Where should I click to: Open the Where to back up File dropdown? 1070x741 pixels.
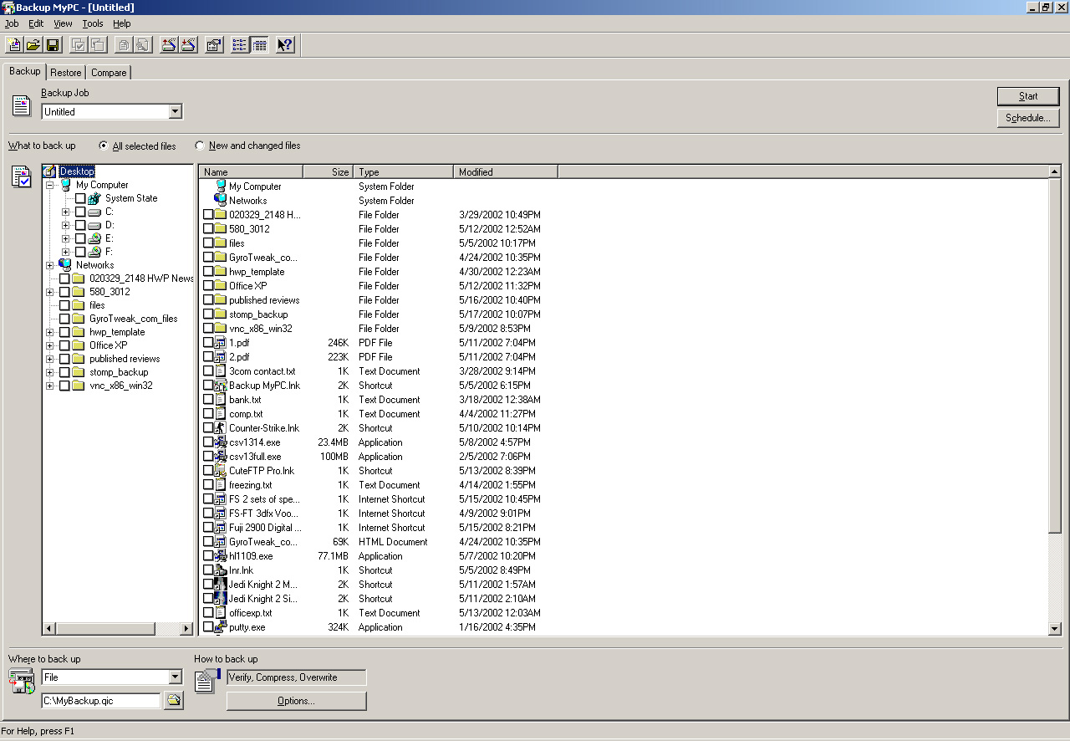coord(175,677)
